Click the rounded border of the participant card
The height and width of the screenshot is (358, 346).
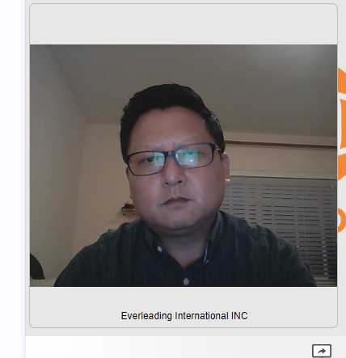[29, 166]
